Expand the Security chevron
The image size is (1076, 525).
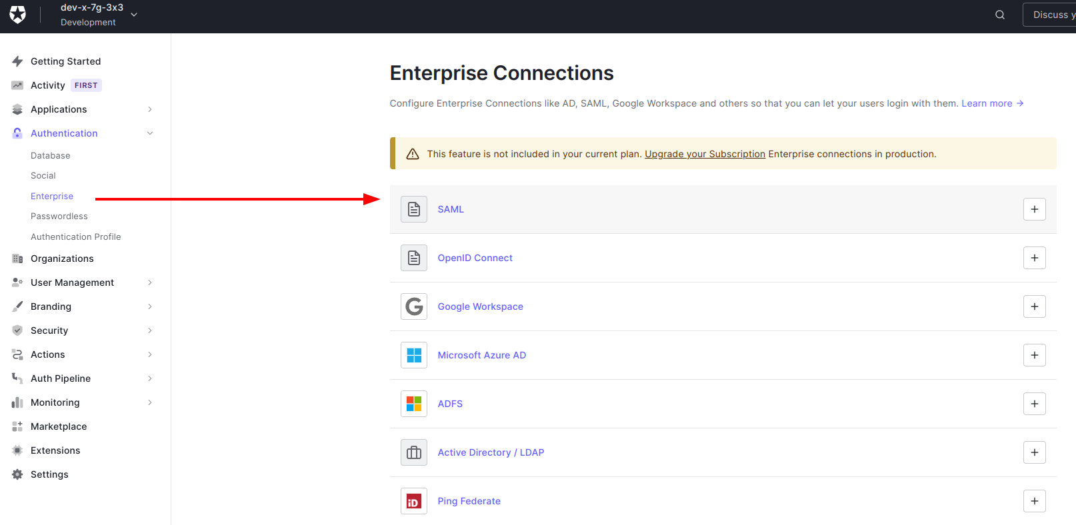pyautogui.click(x=150, y=330)
